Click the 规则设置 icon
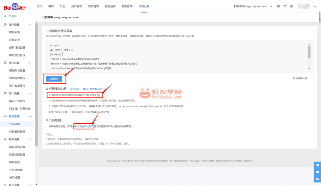Image resolution: width=321 pixels, height=186 pixels. point(5,139)
